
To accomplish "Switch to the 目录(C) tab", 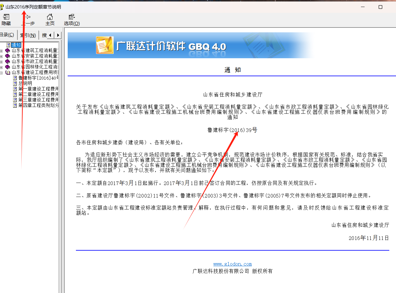I will tap(8, 35).
